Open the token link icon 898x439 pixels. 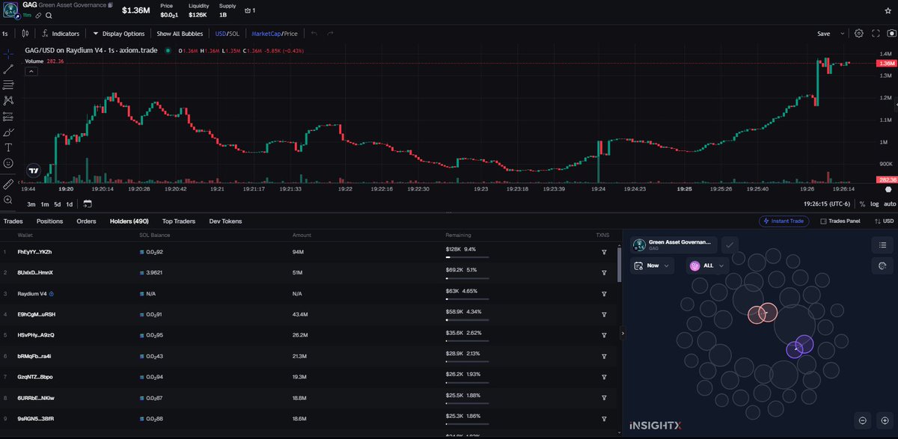(38, 15)
